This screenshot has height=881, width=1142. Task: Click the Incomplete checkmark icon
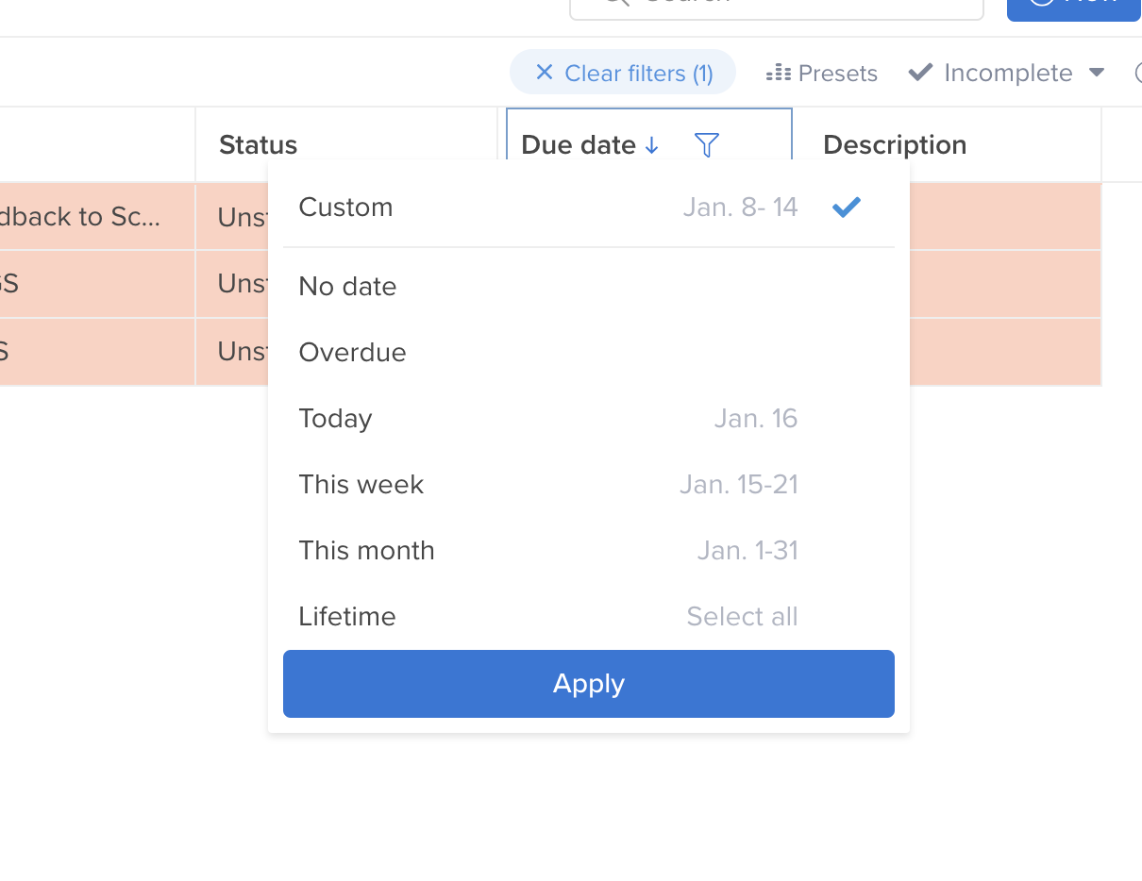coord(920,73)
